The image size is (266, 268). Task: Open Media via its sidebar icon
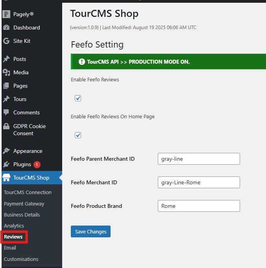coord(6,72)
